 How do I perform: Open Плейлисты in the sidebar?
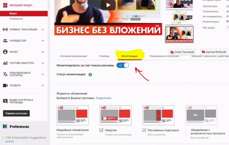click(x=16, y=19)
